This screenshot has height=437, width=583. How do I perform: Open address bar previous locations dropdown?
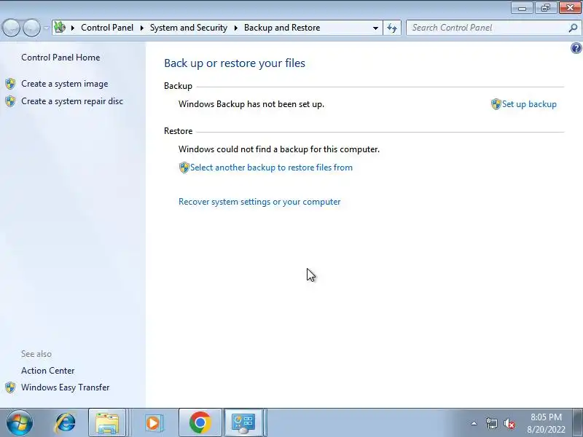(x=375, y=28)
